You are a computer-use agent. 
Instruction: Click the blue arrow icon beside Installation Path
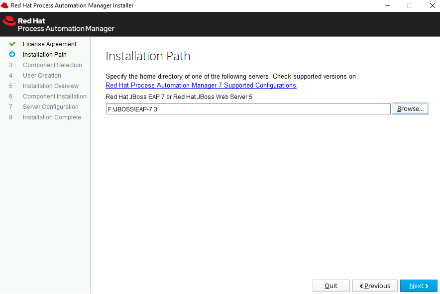pos(12,54)
